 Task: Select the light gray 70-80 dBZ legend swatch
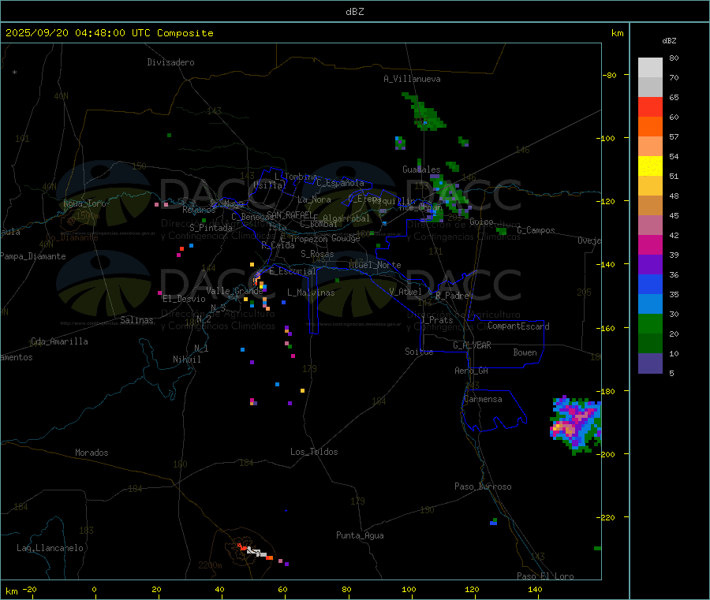[650, 68]
